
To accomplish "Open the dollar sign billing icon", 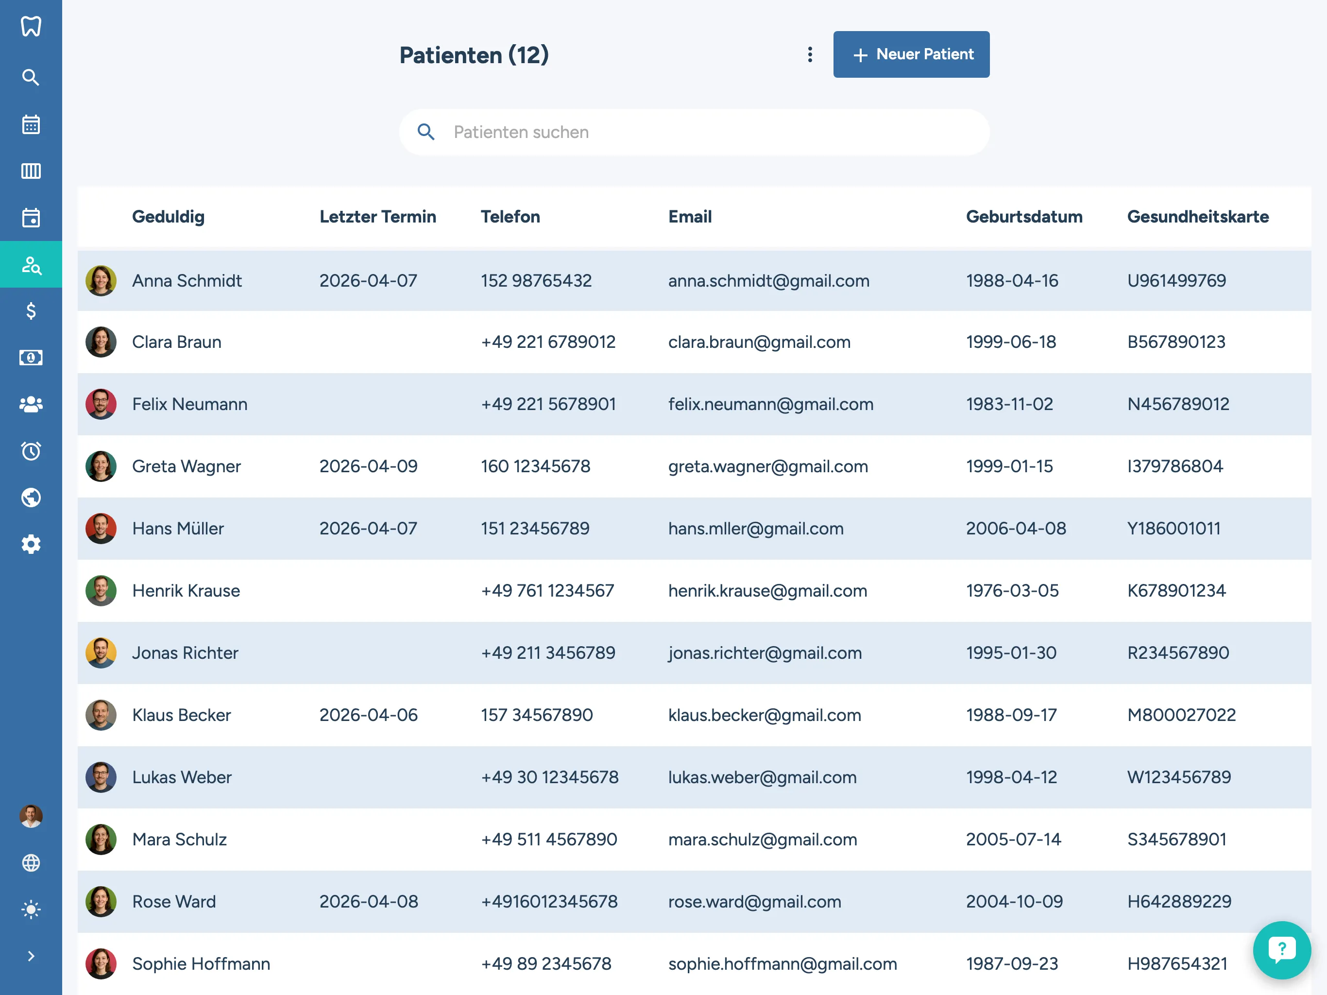I will point(31,311).
